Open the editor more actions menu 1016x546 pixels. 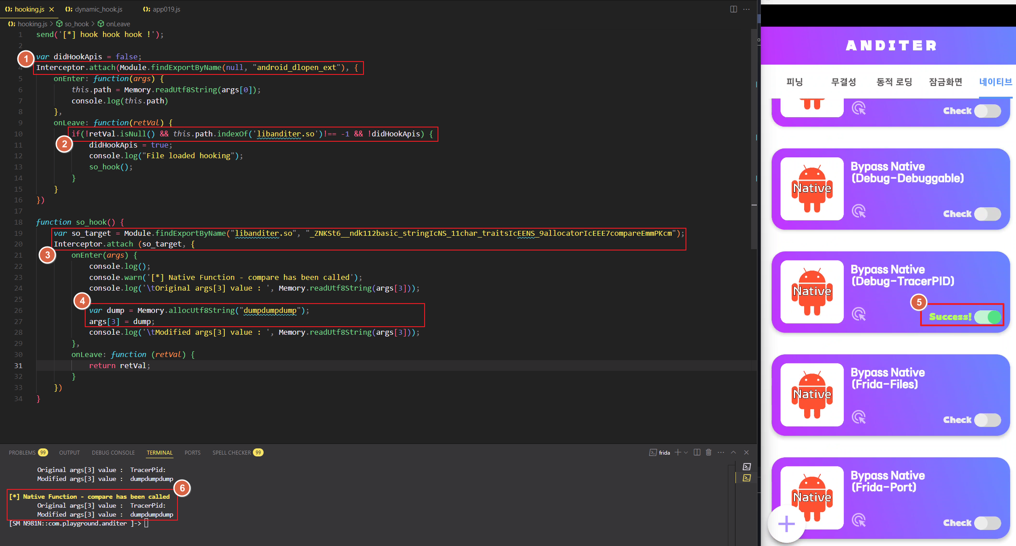pos(747,9)
